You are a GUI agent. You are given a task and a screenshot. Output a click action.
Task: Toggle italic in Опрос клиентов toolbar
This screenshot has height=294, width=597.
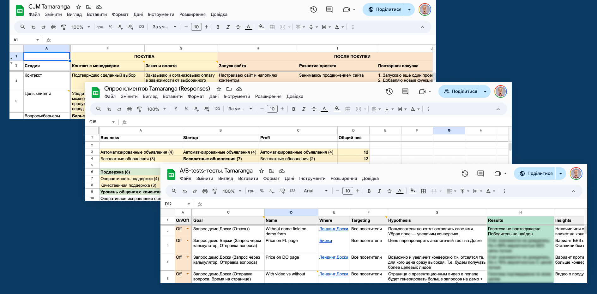pyautogui.click(x=304, y=109)
